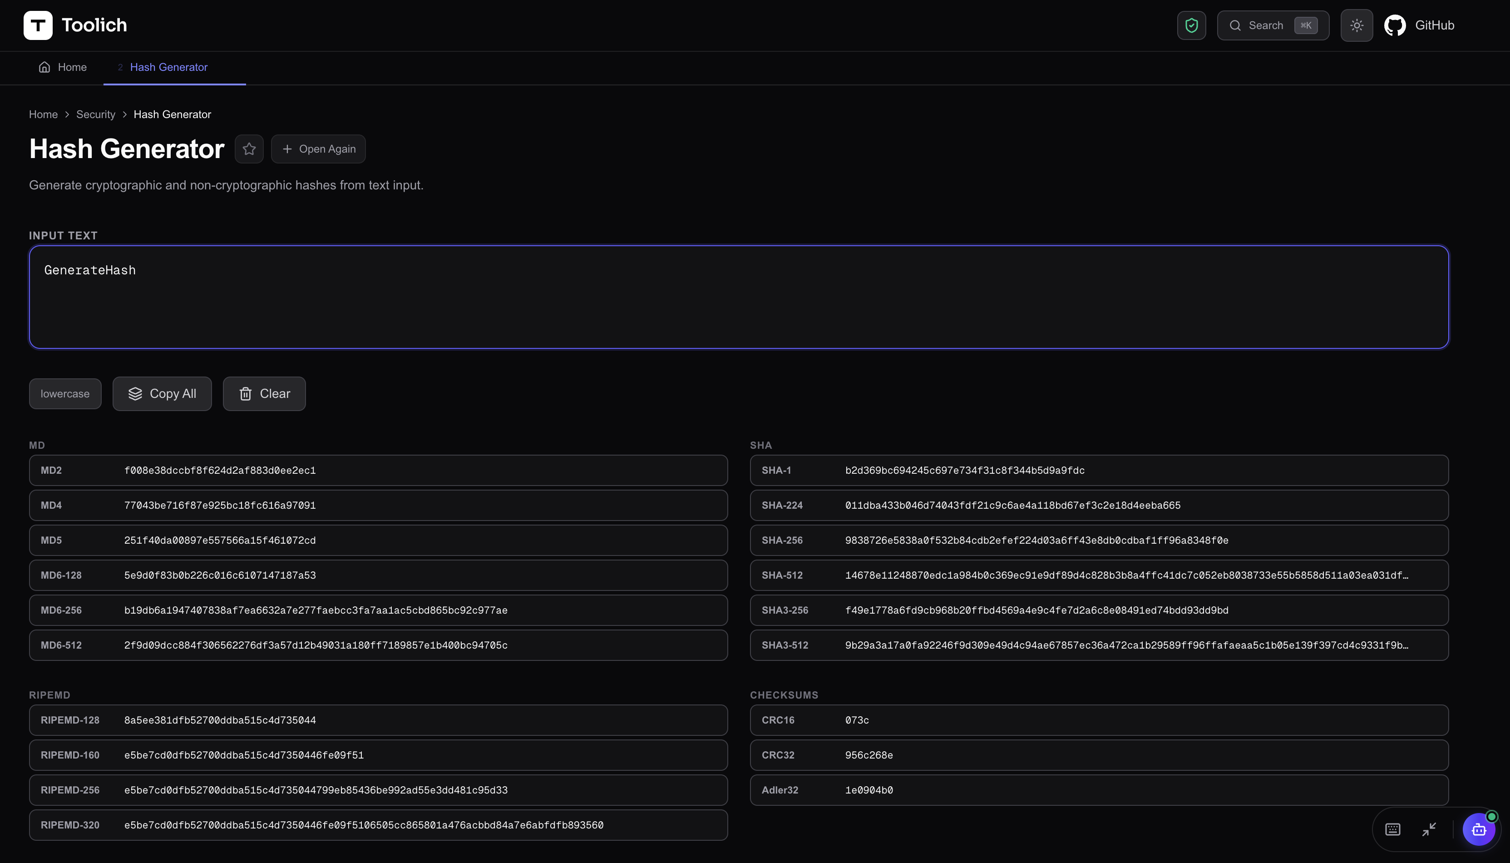Image resolution: width=1510 pixels, height=863 pixels.
Task: Go to Security in breadcrumb
Action: pyautogui.click(x=95, y=114)
